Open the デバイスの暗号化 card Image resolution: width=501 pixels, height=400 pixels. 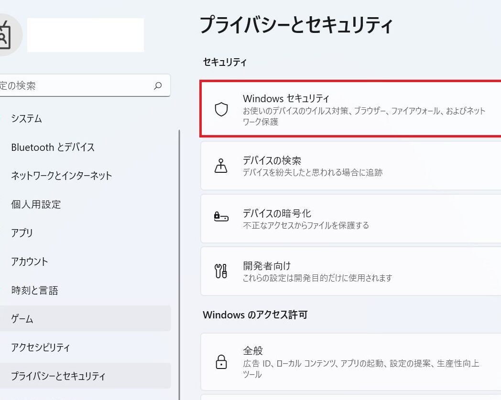(350, 219)
